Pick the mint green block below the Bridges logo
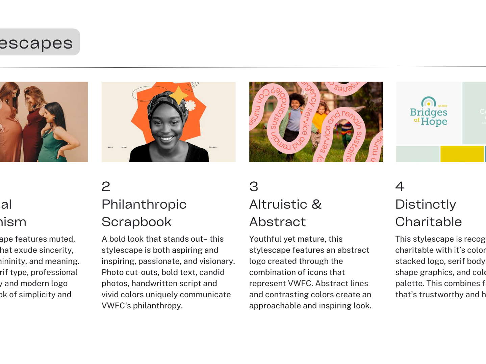 pos(417,154)
